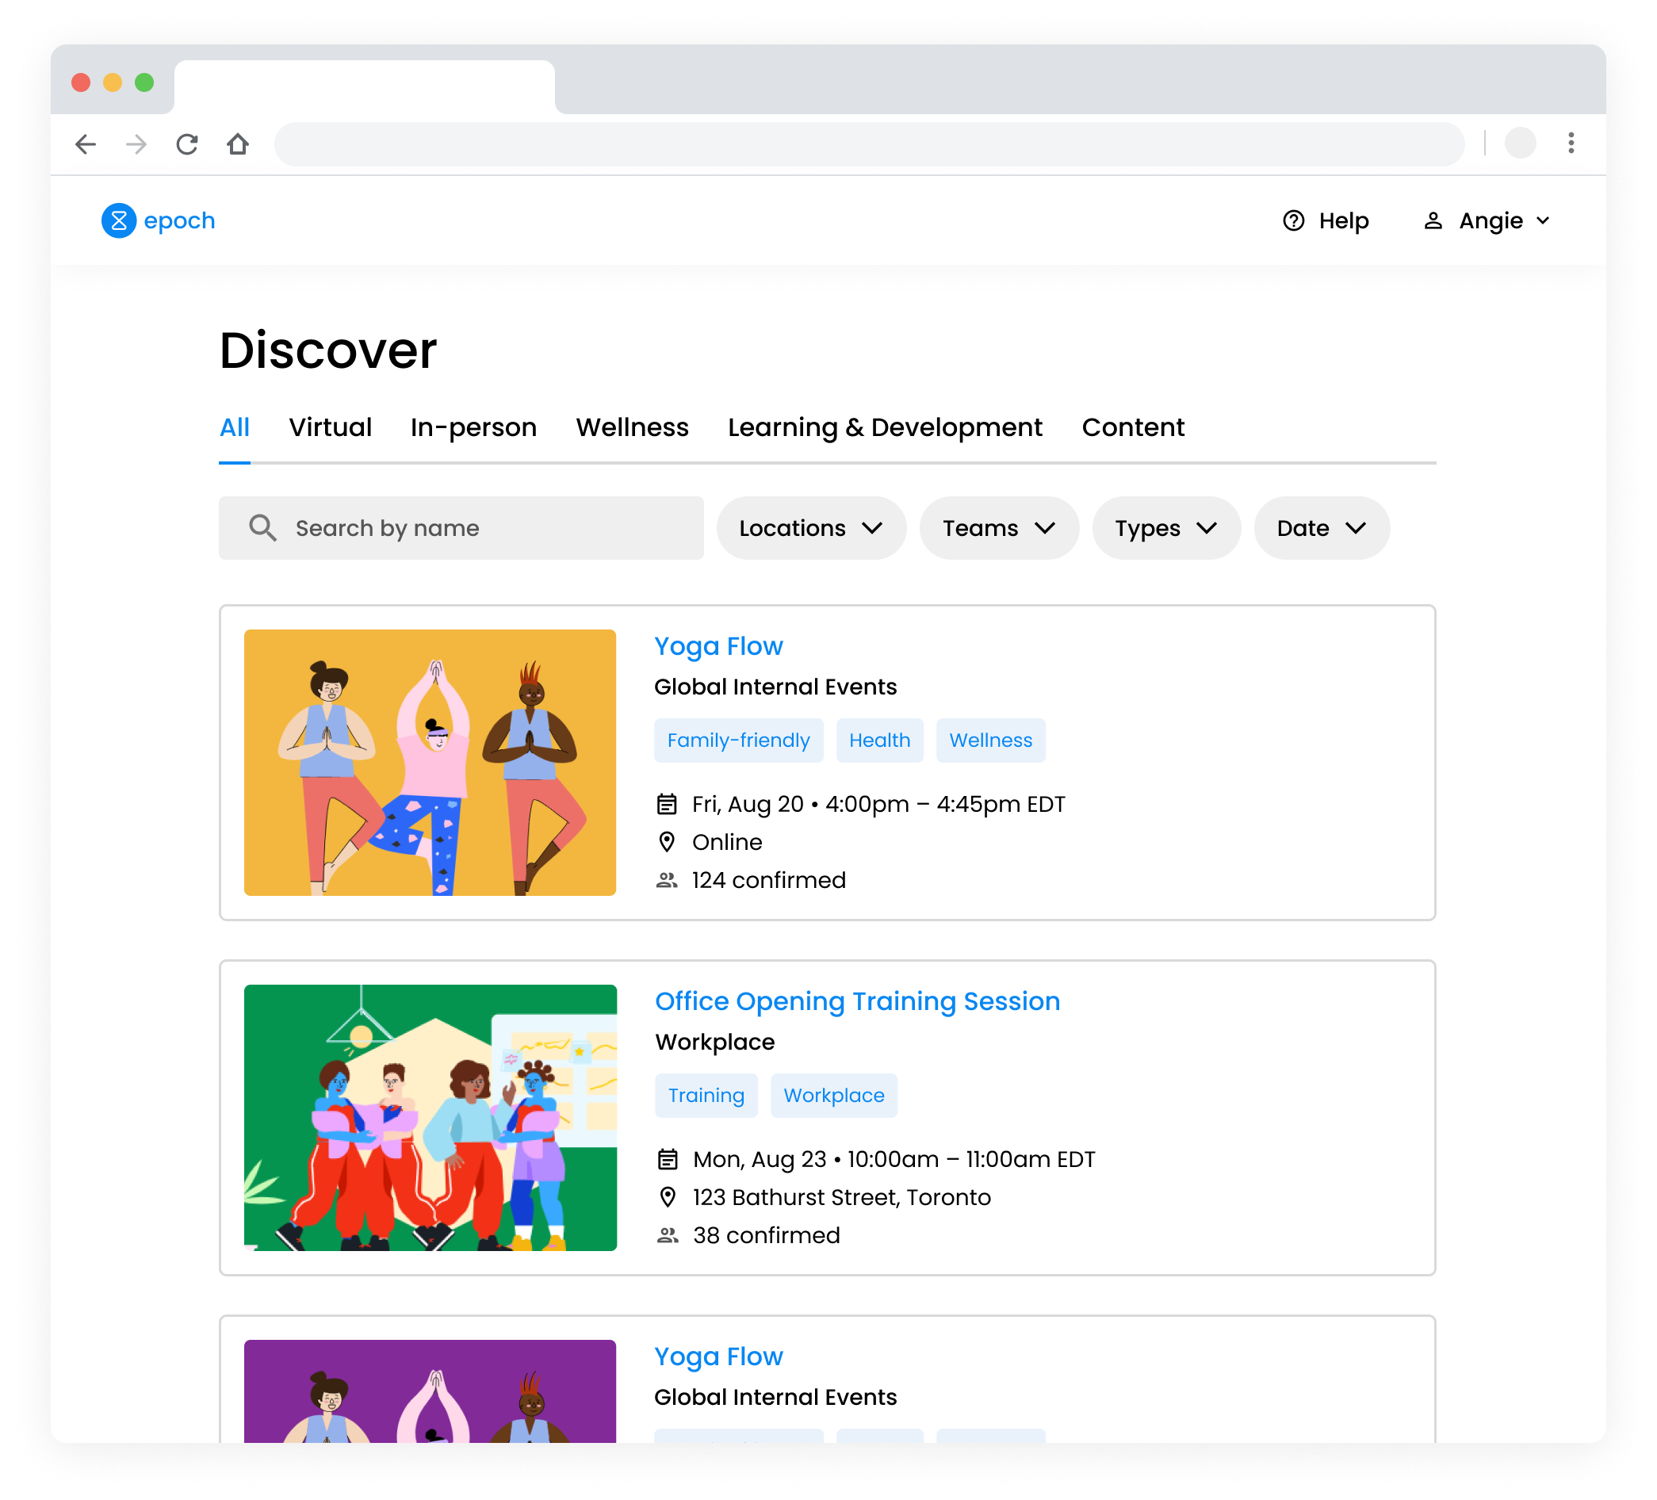Click the Help icon
Viewport: 1657px width, 1500px height.
click(1293, 220)
